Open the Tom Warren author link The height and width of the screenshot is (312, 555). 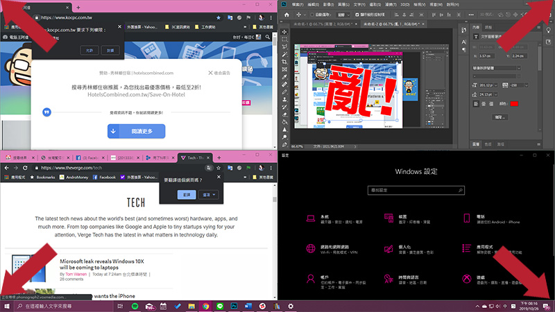coord(76,274)
